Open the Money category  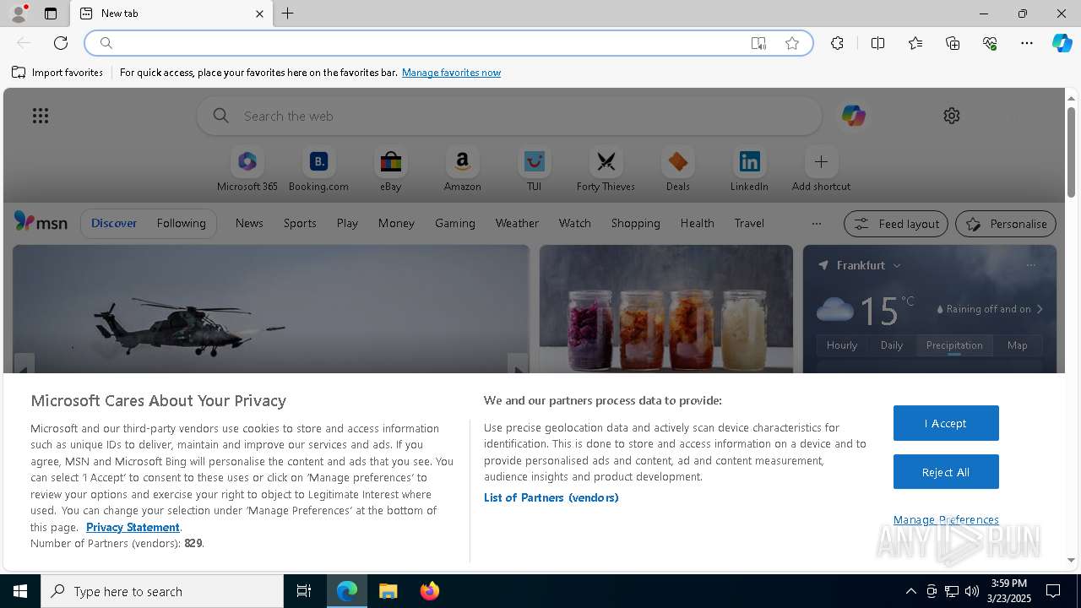396,223
